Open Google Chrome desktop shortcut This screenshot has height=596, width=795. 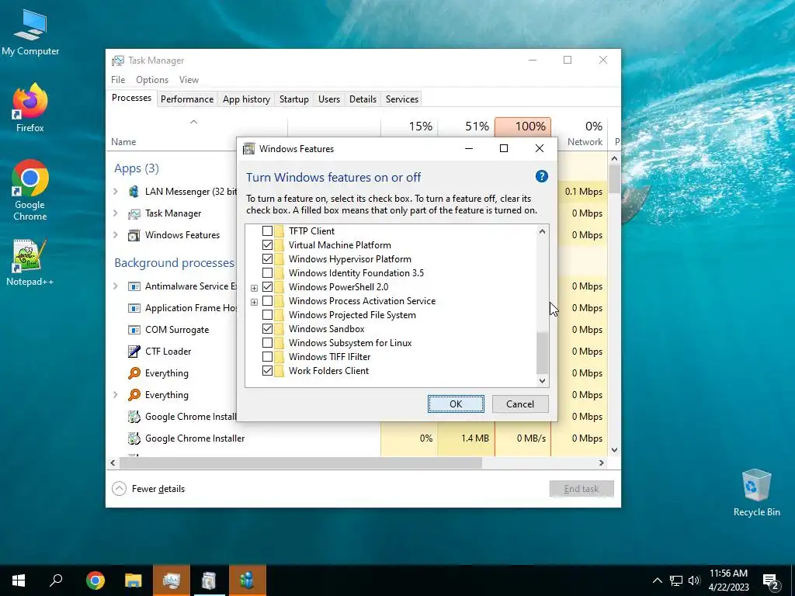[x=30, y=191]
